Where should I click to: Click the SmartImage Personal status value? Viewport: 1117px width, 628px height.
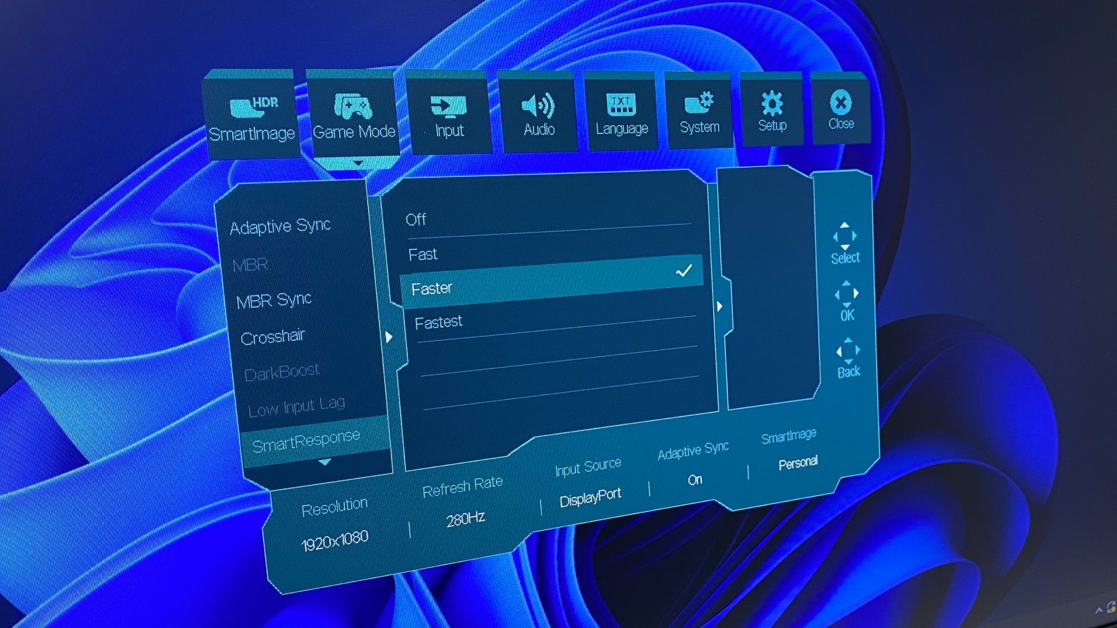[798, 463]
